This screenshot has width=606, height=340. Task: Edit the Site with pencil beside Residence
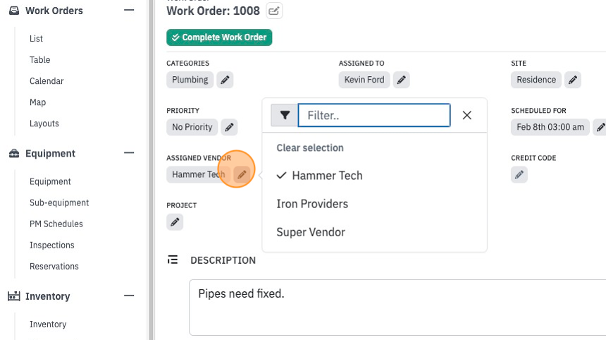[x=573, y=80]
